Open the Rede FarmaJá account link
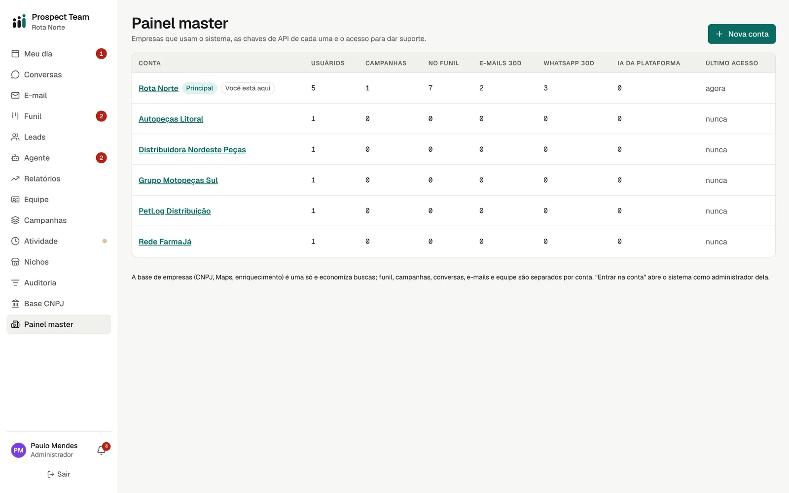The width and height of the screenshot is (789, 493). 165,242
